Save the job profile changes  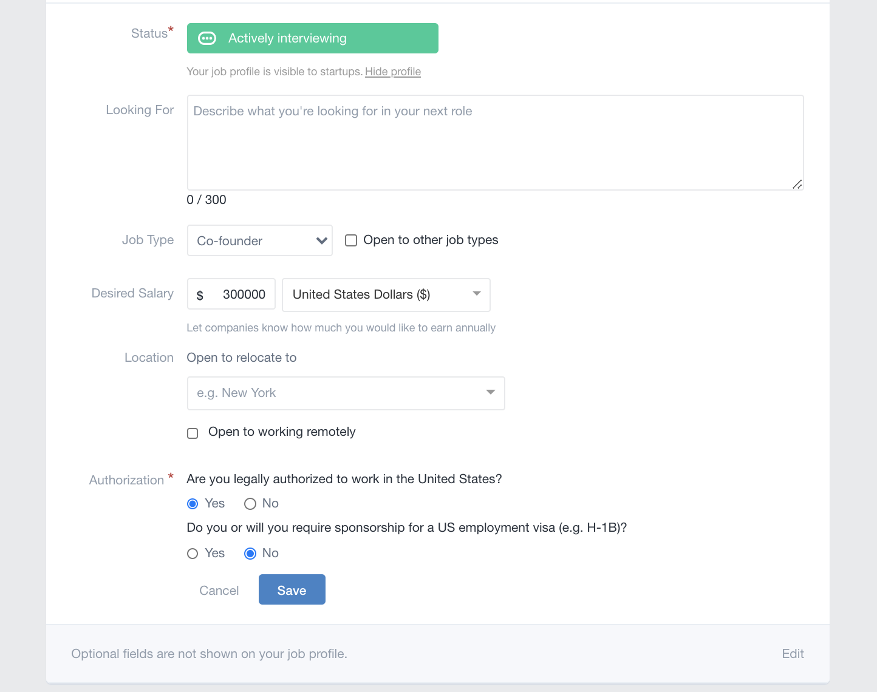click(292, 589)
